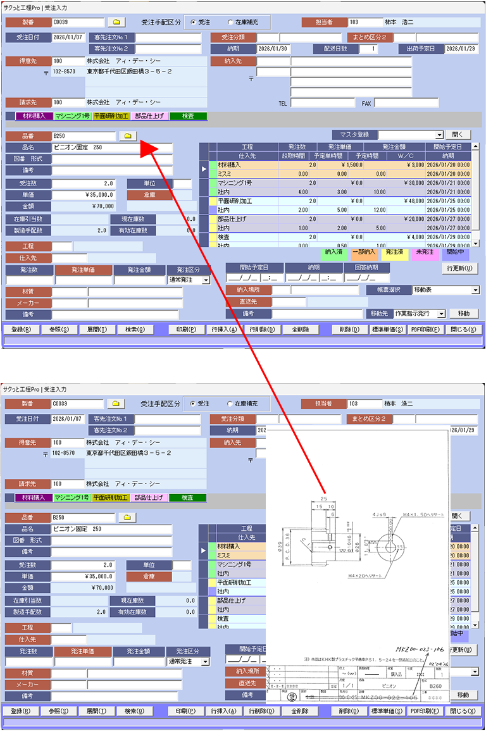
Task: Open 発注区分 通常発注 dropdown in upper window
Action: pos(205,280)
